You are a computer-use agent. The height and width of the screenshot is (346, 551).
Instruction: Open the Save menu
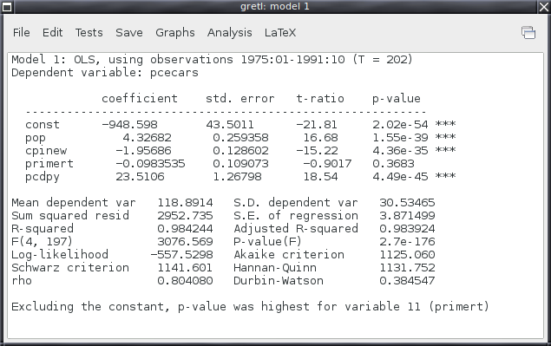[129, 33]
